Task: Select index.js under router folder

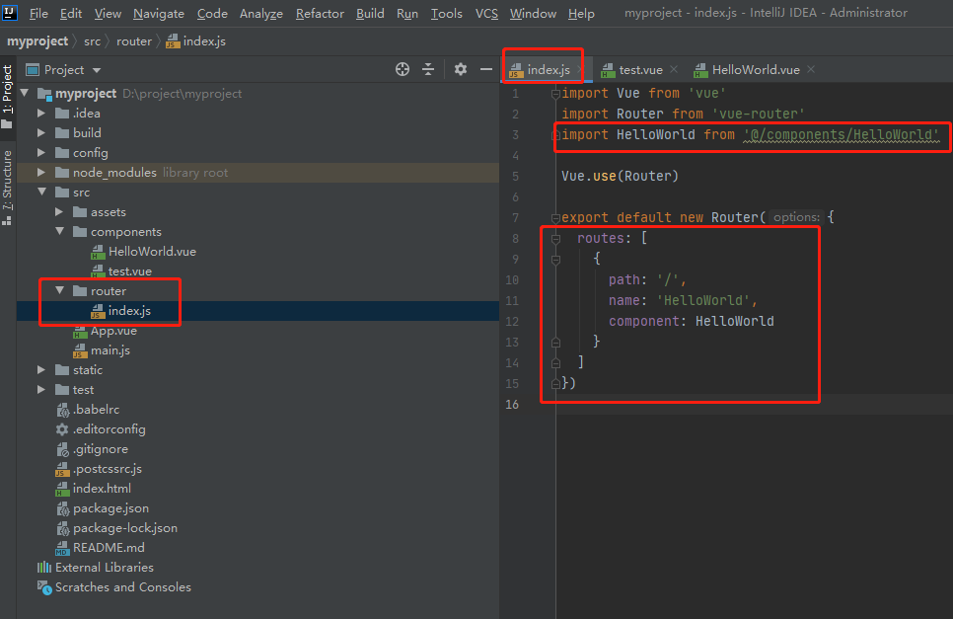Action: 129,311
